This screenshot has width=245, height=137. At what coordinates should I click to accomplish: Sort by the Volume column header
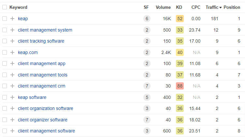coord(163,7)
